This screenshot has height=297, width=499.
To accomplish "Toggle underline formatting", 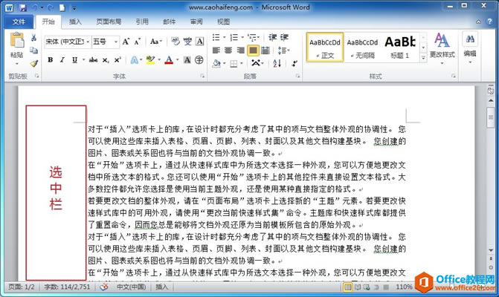I will (x=75, y=59).
